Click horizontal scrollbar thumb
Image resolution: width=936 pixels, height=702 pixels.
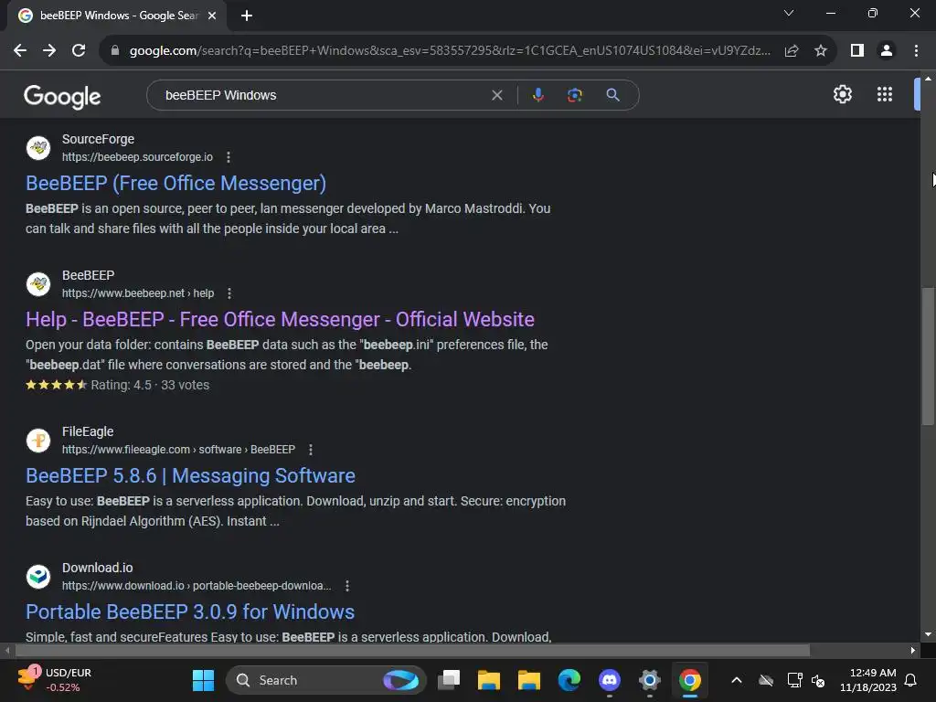(x=412, y=650)
